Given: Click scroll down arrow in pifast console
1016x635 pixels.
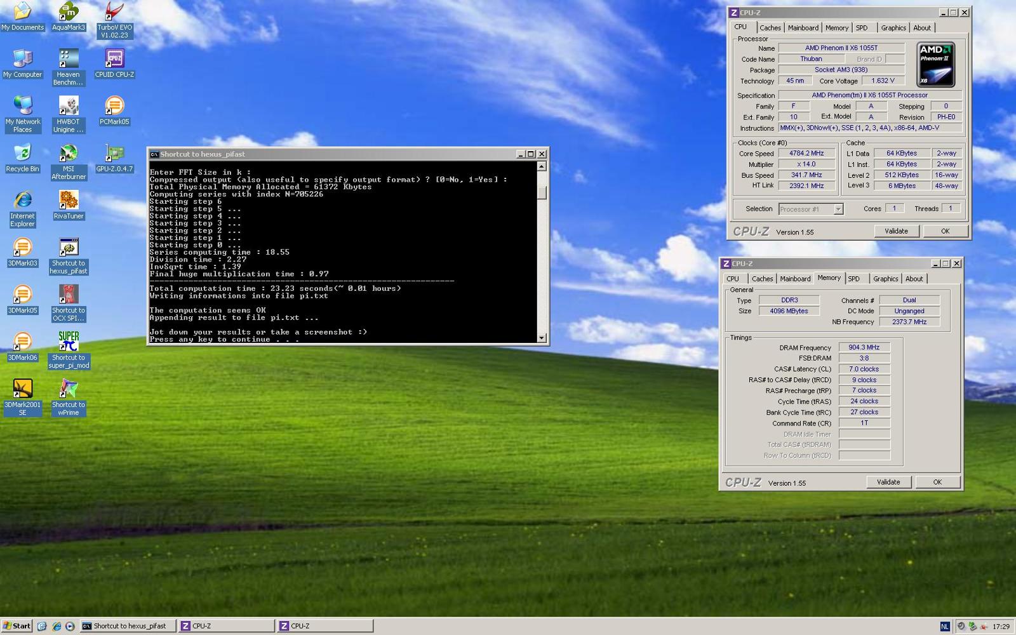Looking at the screenshot, I should pos(542,338).
